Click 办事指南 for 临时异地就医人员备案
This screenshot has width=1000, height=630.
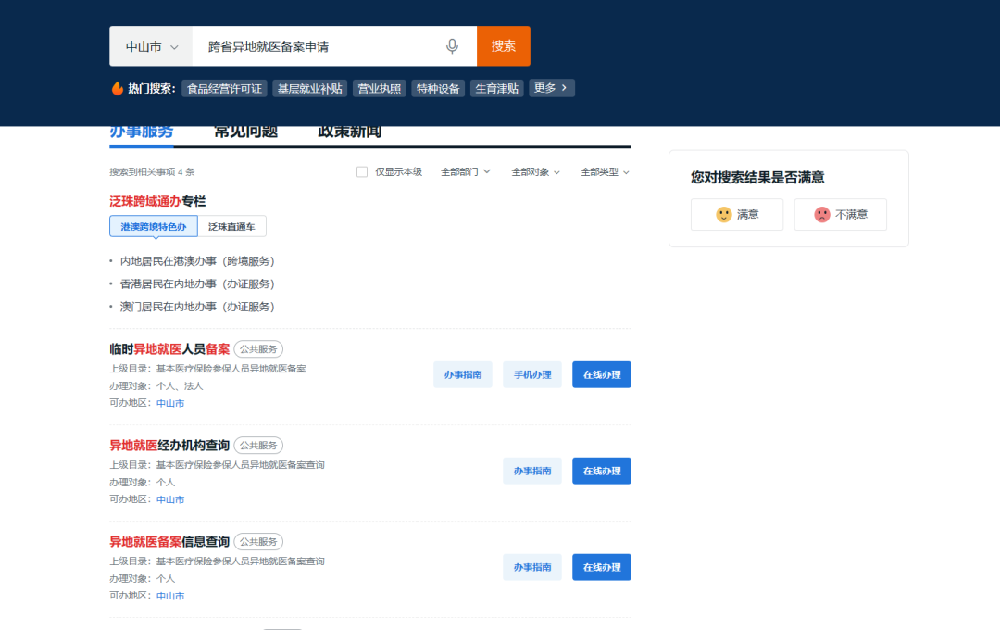click(x=463, y=374)
